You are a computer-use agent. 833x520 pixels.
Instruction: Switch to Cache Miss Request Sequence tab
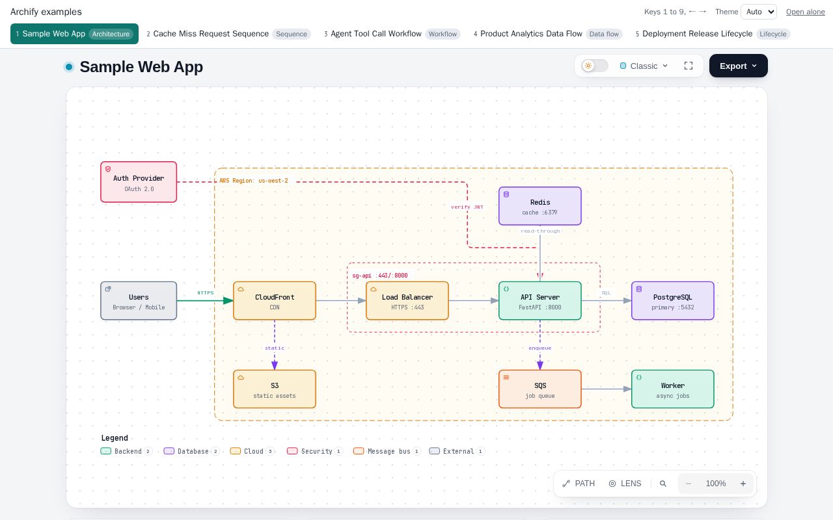coord(228,34)
